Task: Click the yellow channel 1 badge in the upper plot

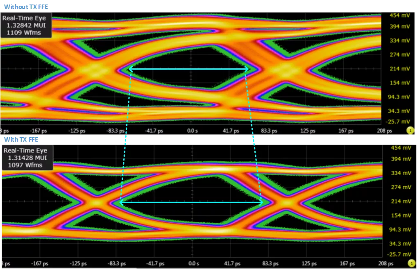Action: click(410, 130)
